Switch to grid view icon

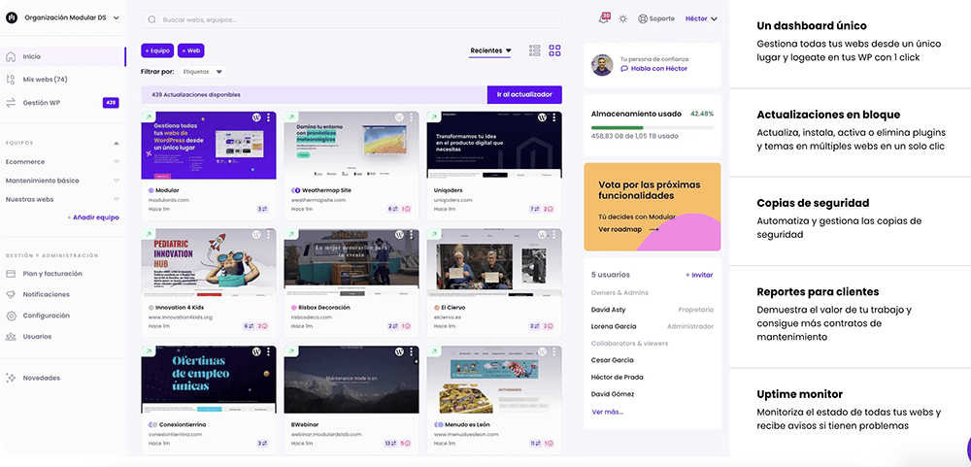pyautogui.click(x=554, y=50)
